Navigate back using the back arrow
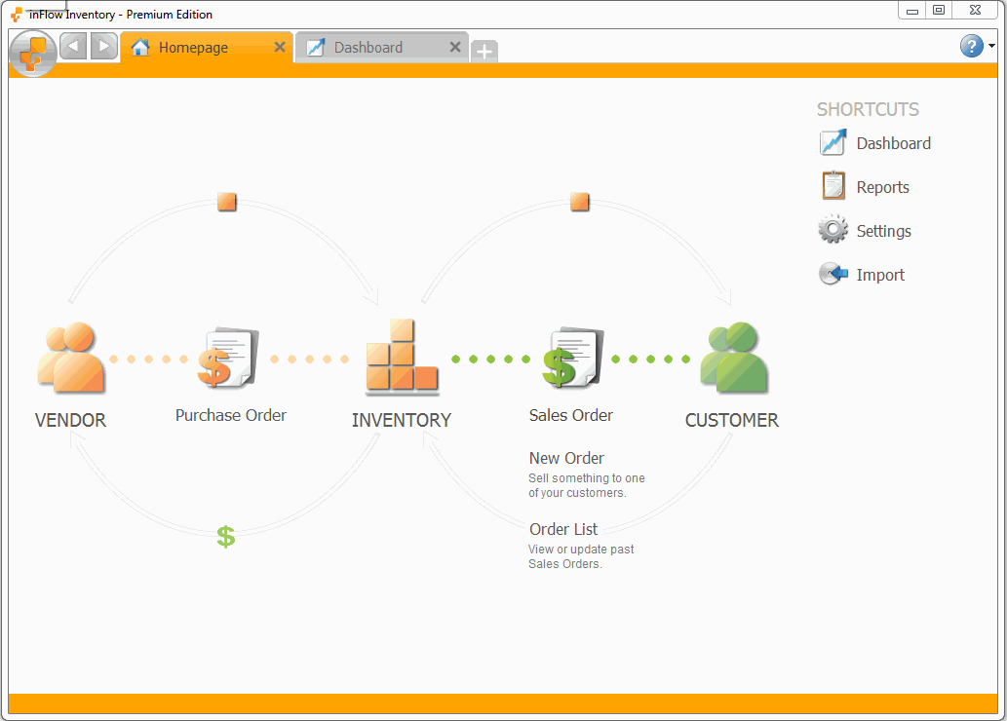Image resolution: width=1007 pixels, height=721 pixels. (x=73, y=46)
